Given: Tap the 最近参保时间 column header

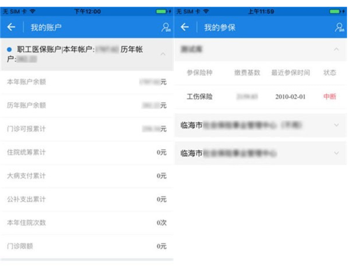Looking at the screenshot, I should [290, 73].
